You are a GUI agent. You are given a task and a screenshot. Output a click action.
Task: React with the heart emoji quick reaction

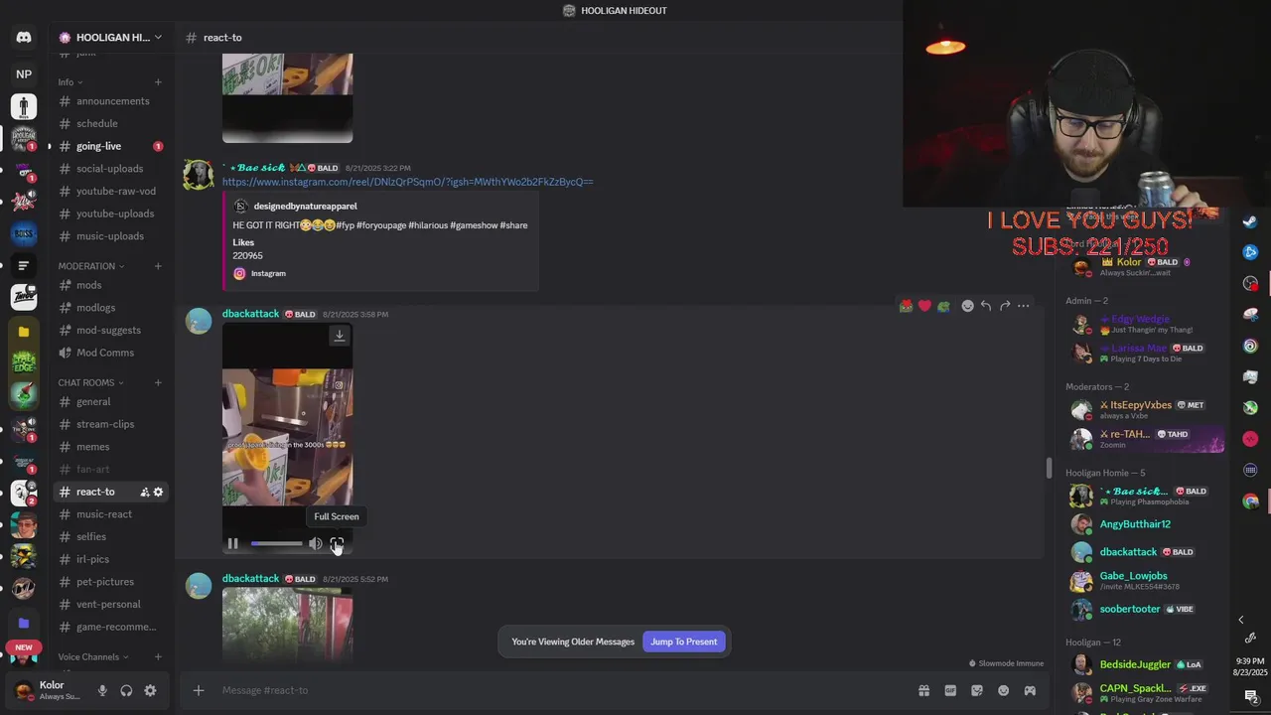(924, 306)
